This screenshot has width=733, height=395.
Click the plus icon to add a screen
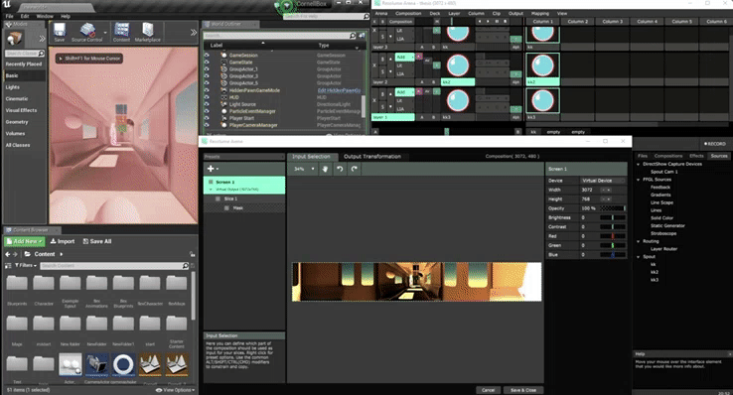[x=211, y=169]
